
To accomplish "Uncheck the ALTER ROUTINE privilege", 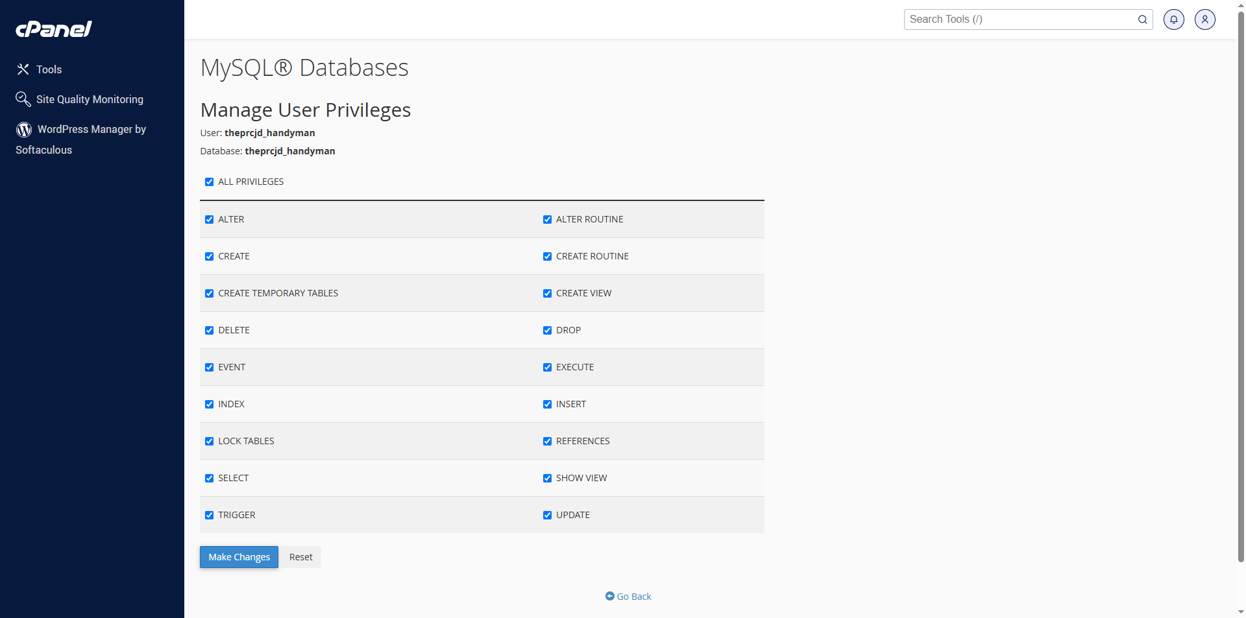I will pos(547,220).
